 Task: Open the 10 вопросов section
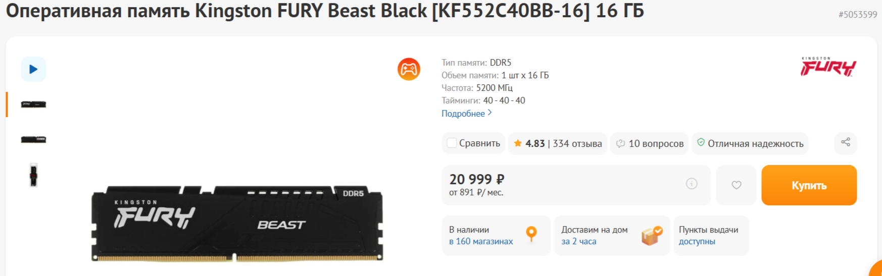[650, 144]
